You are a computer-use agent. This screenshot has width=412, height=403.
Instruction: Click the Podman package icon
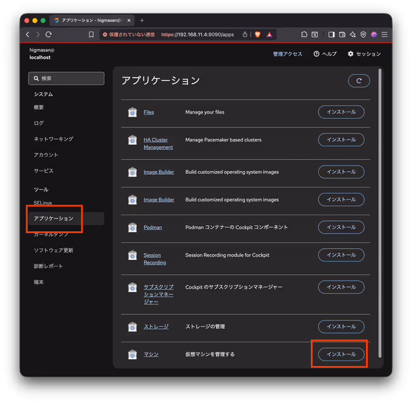133,228
